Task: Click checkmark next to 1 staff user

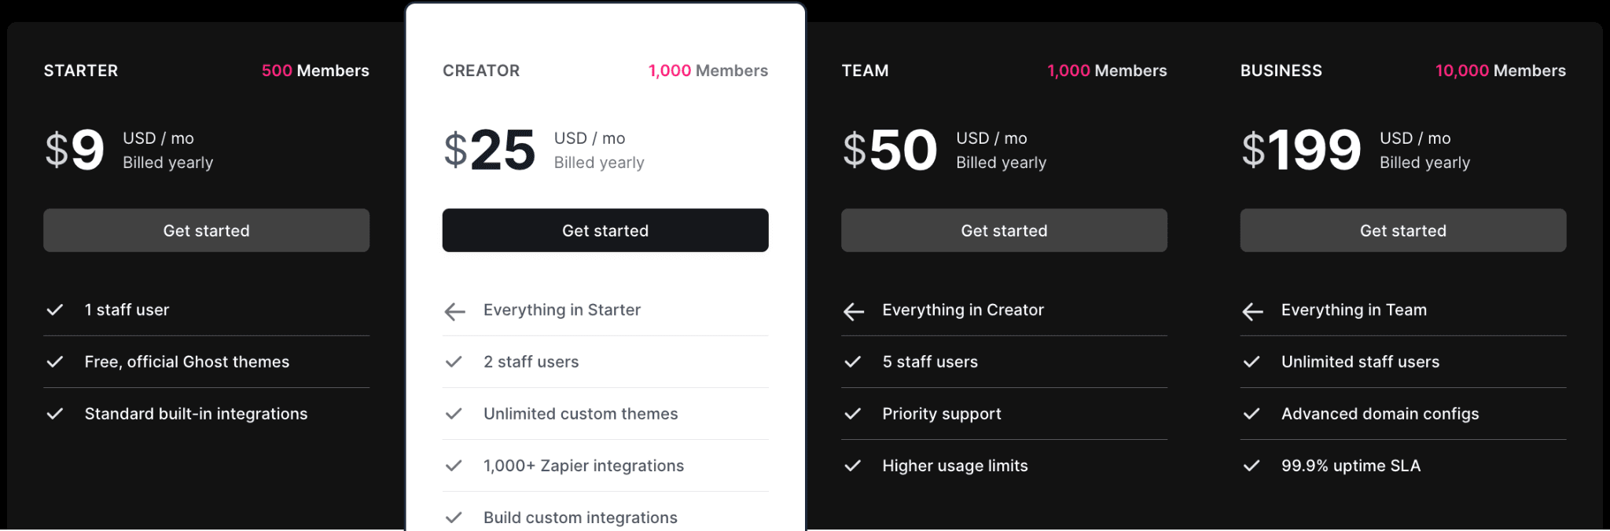Action: (x=55, y=310)
